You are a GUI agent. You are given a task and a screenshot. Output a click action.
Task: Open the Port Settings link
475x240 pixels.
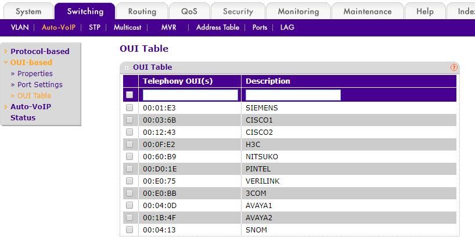[40, 84]
